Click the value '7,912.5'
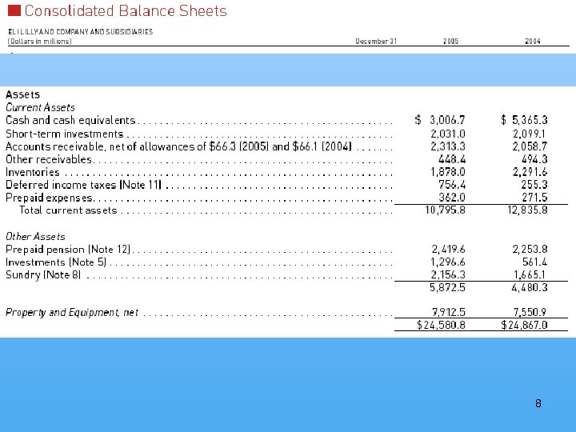The height and width of the screenshot is (432, 576). (x=449, y=312)
